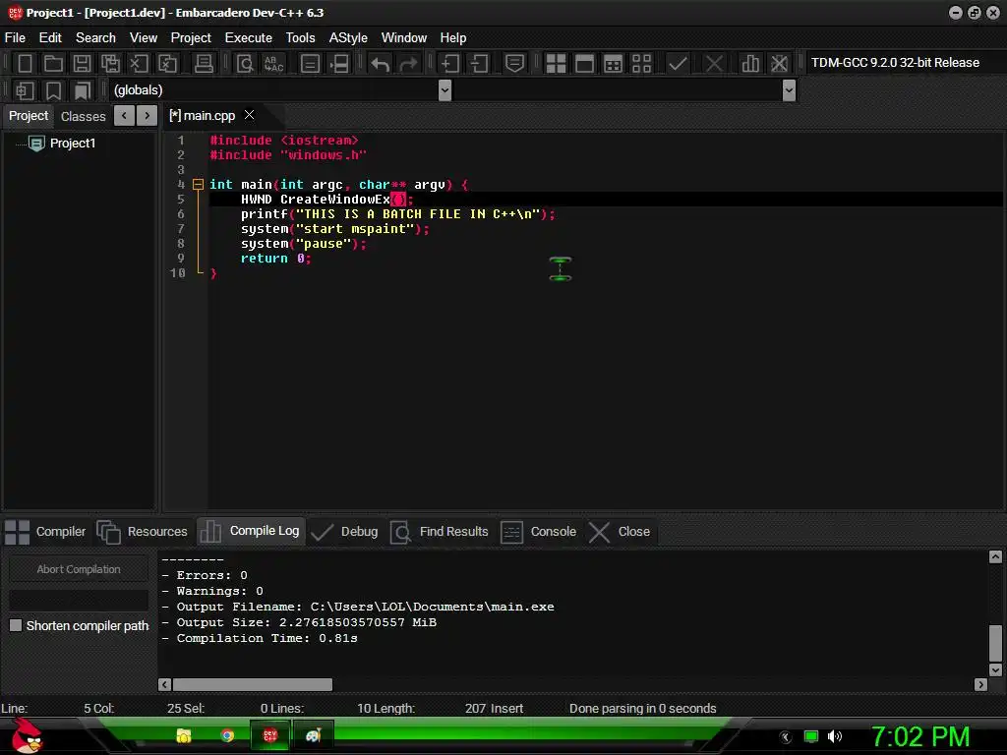1007x755 pixels.
Task: Click the Close All files icon
Action: coord(167,63)
